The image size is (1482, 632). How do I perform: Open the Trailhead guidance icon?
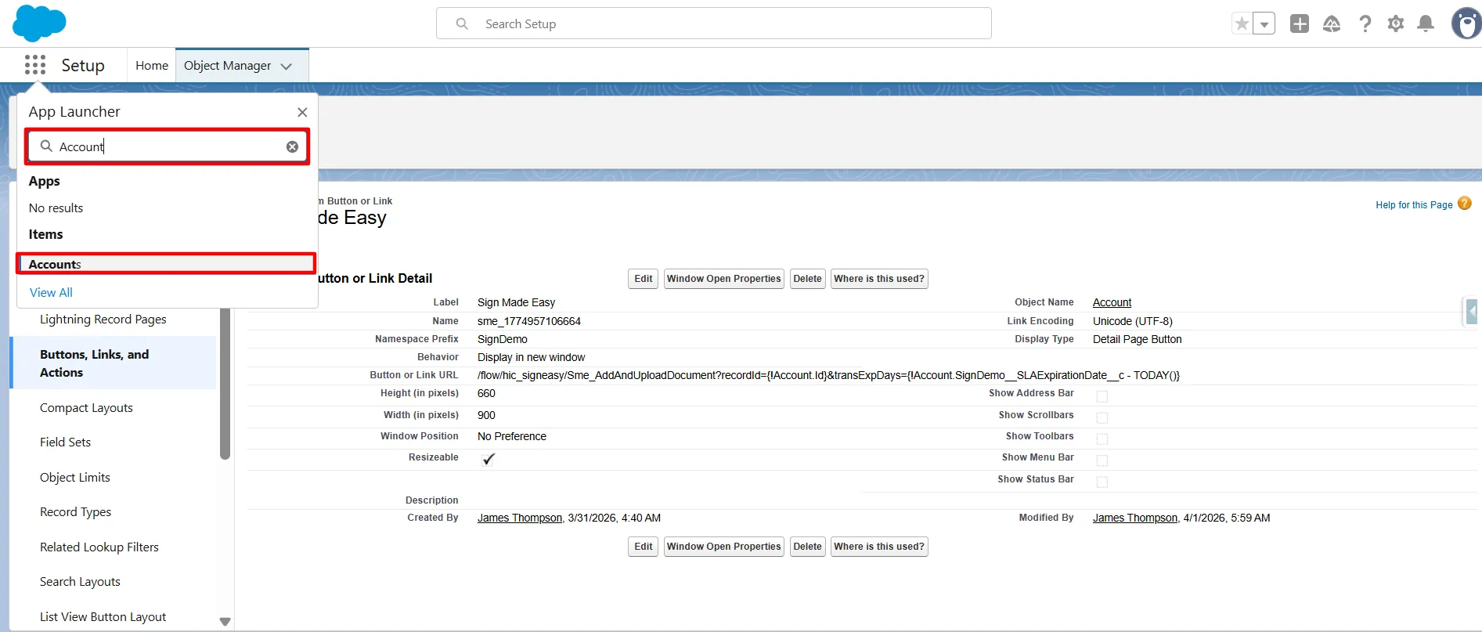[1332, 23]
